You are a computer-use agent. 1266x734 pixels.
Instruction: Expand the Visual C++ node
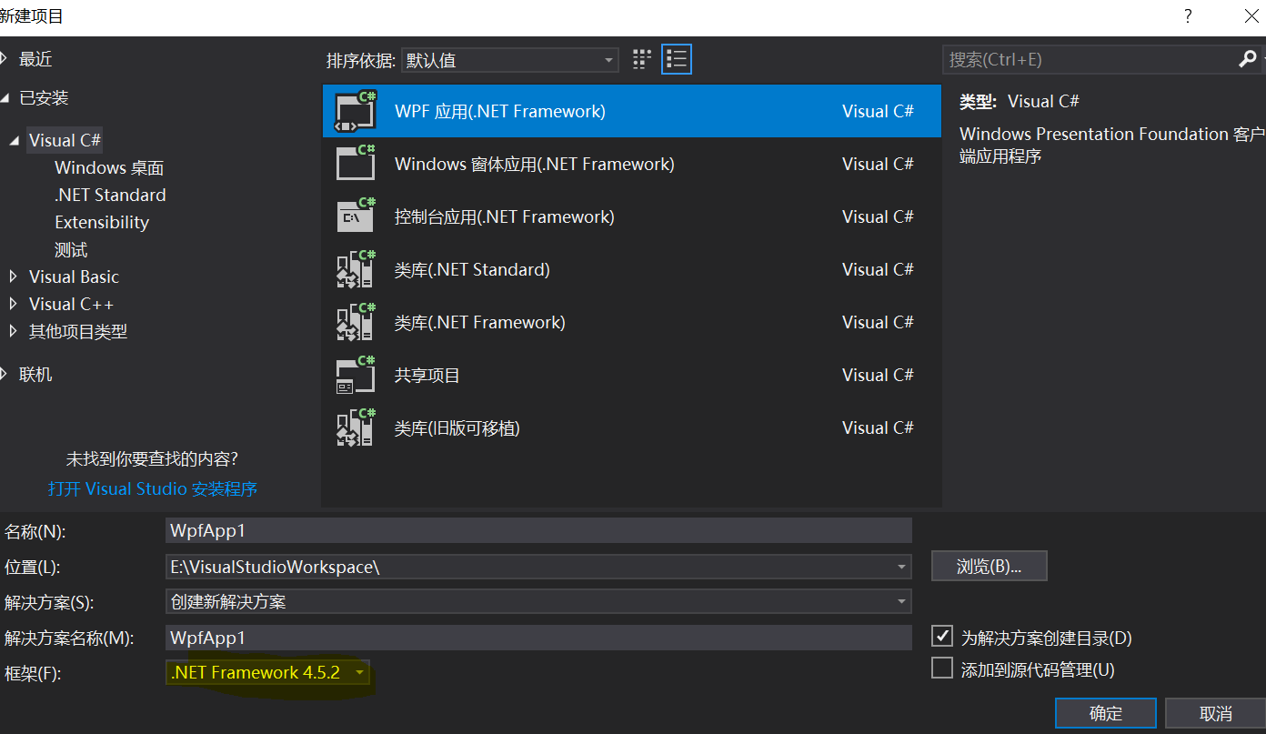point(13,304)
